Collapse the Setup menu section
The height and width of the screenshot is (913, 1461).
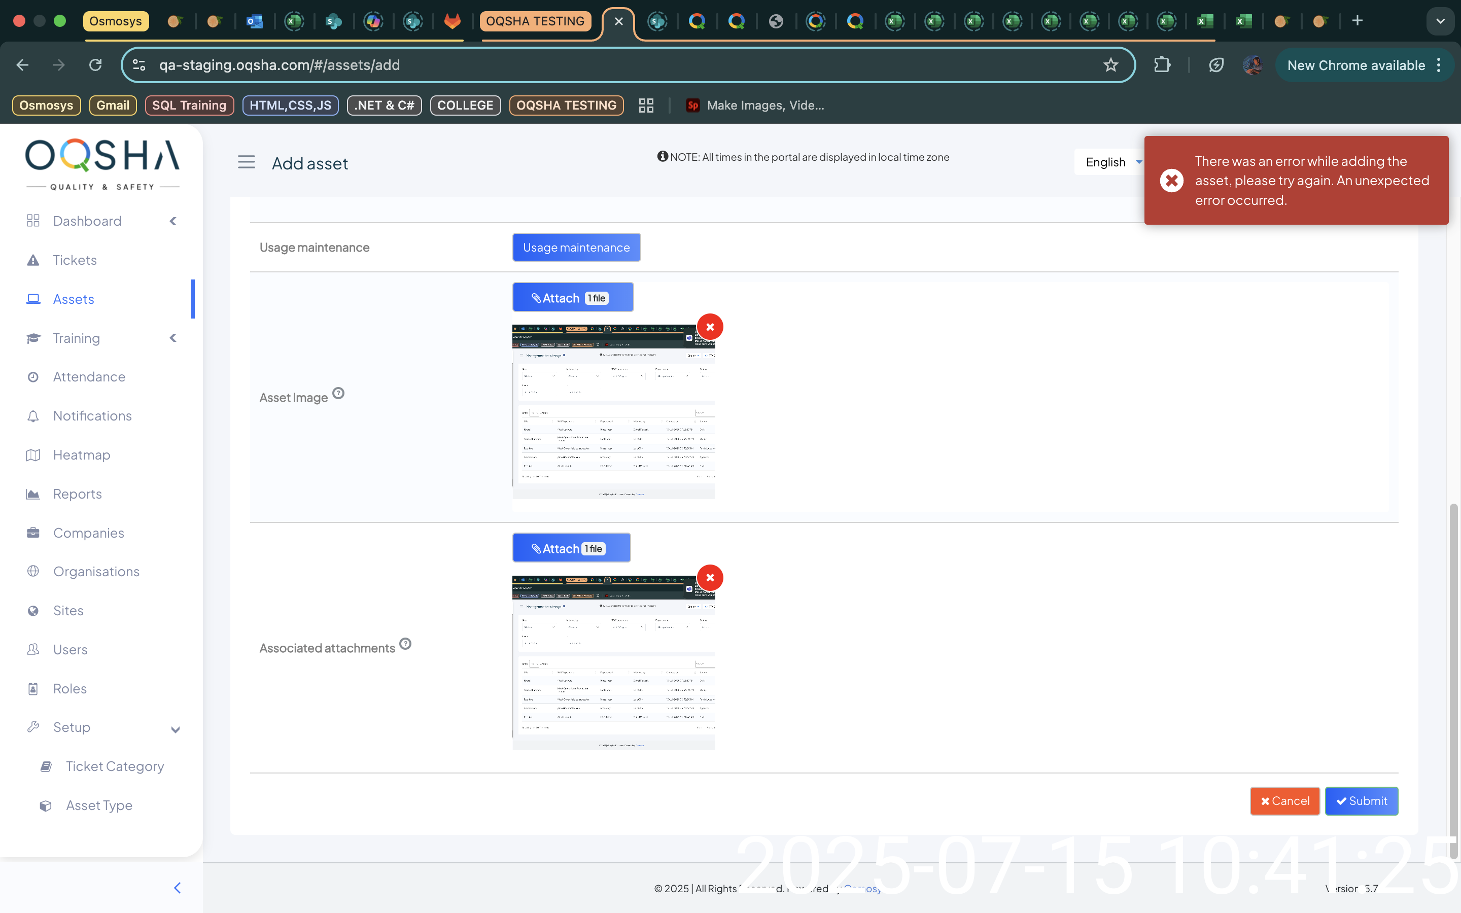coord(175,729)
